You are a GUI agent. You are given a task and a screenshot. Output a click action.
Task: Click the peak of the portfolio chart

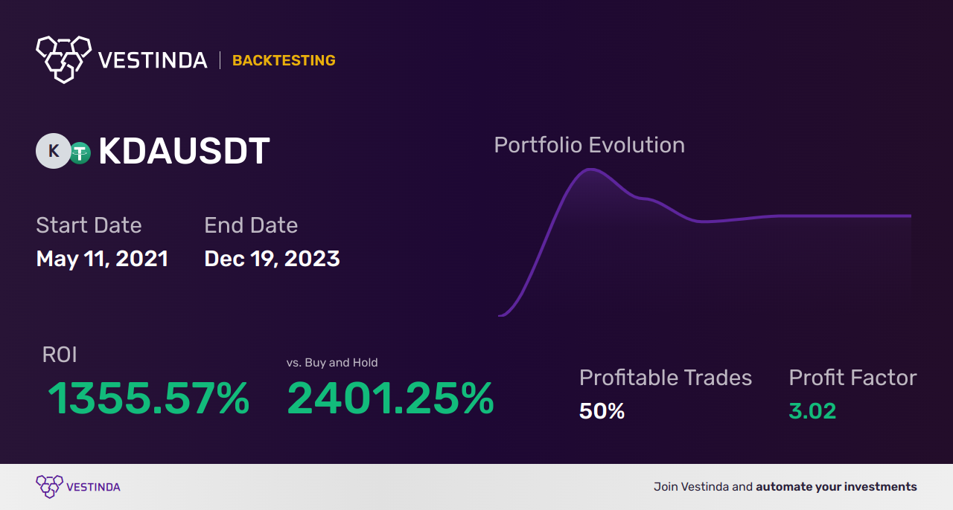590,170
